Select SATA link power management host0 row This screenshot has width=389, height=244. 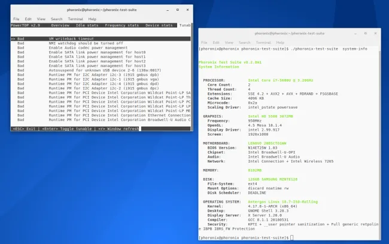101,52
